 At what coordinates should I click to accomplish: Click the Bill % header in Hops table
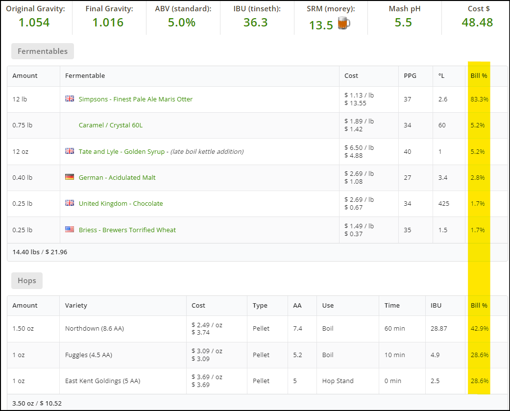[x=479, y=305]
